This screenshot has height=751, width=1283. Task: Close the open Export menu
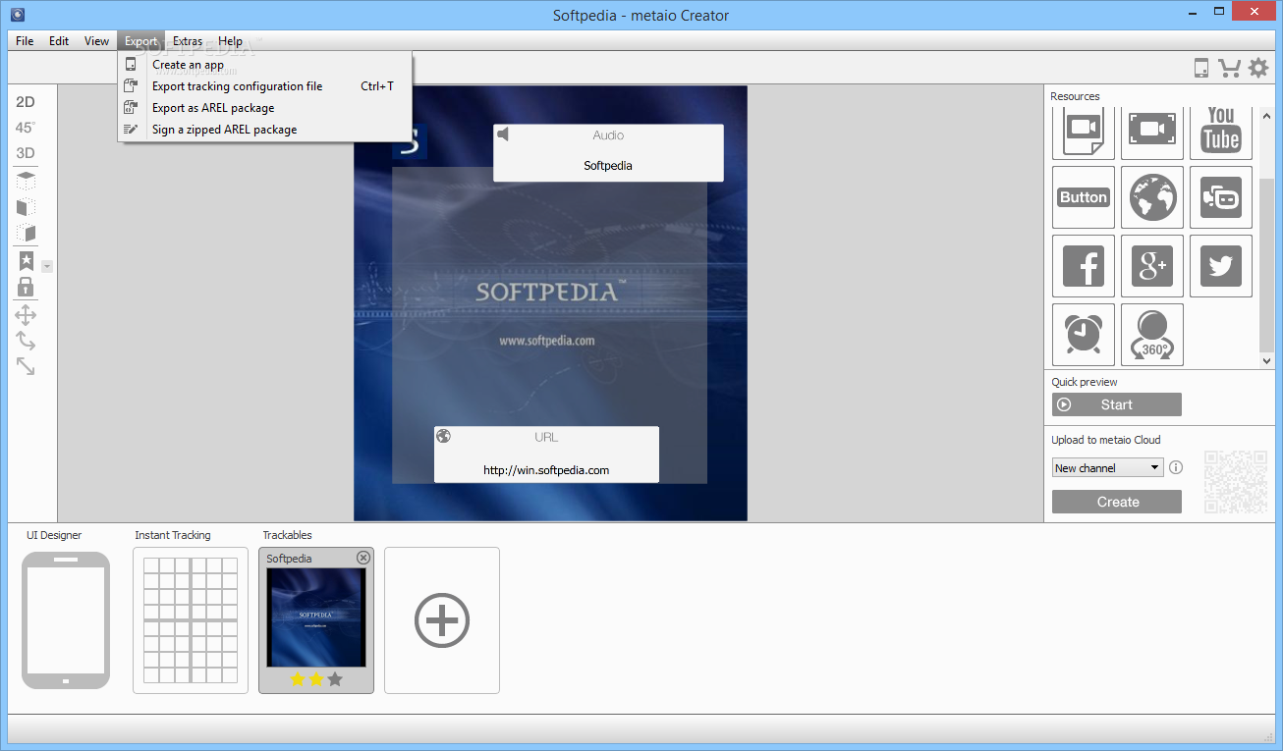(x=140, y=41)
